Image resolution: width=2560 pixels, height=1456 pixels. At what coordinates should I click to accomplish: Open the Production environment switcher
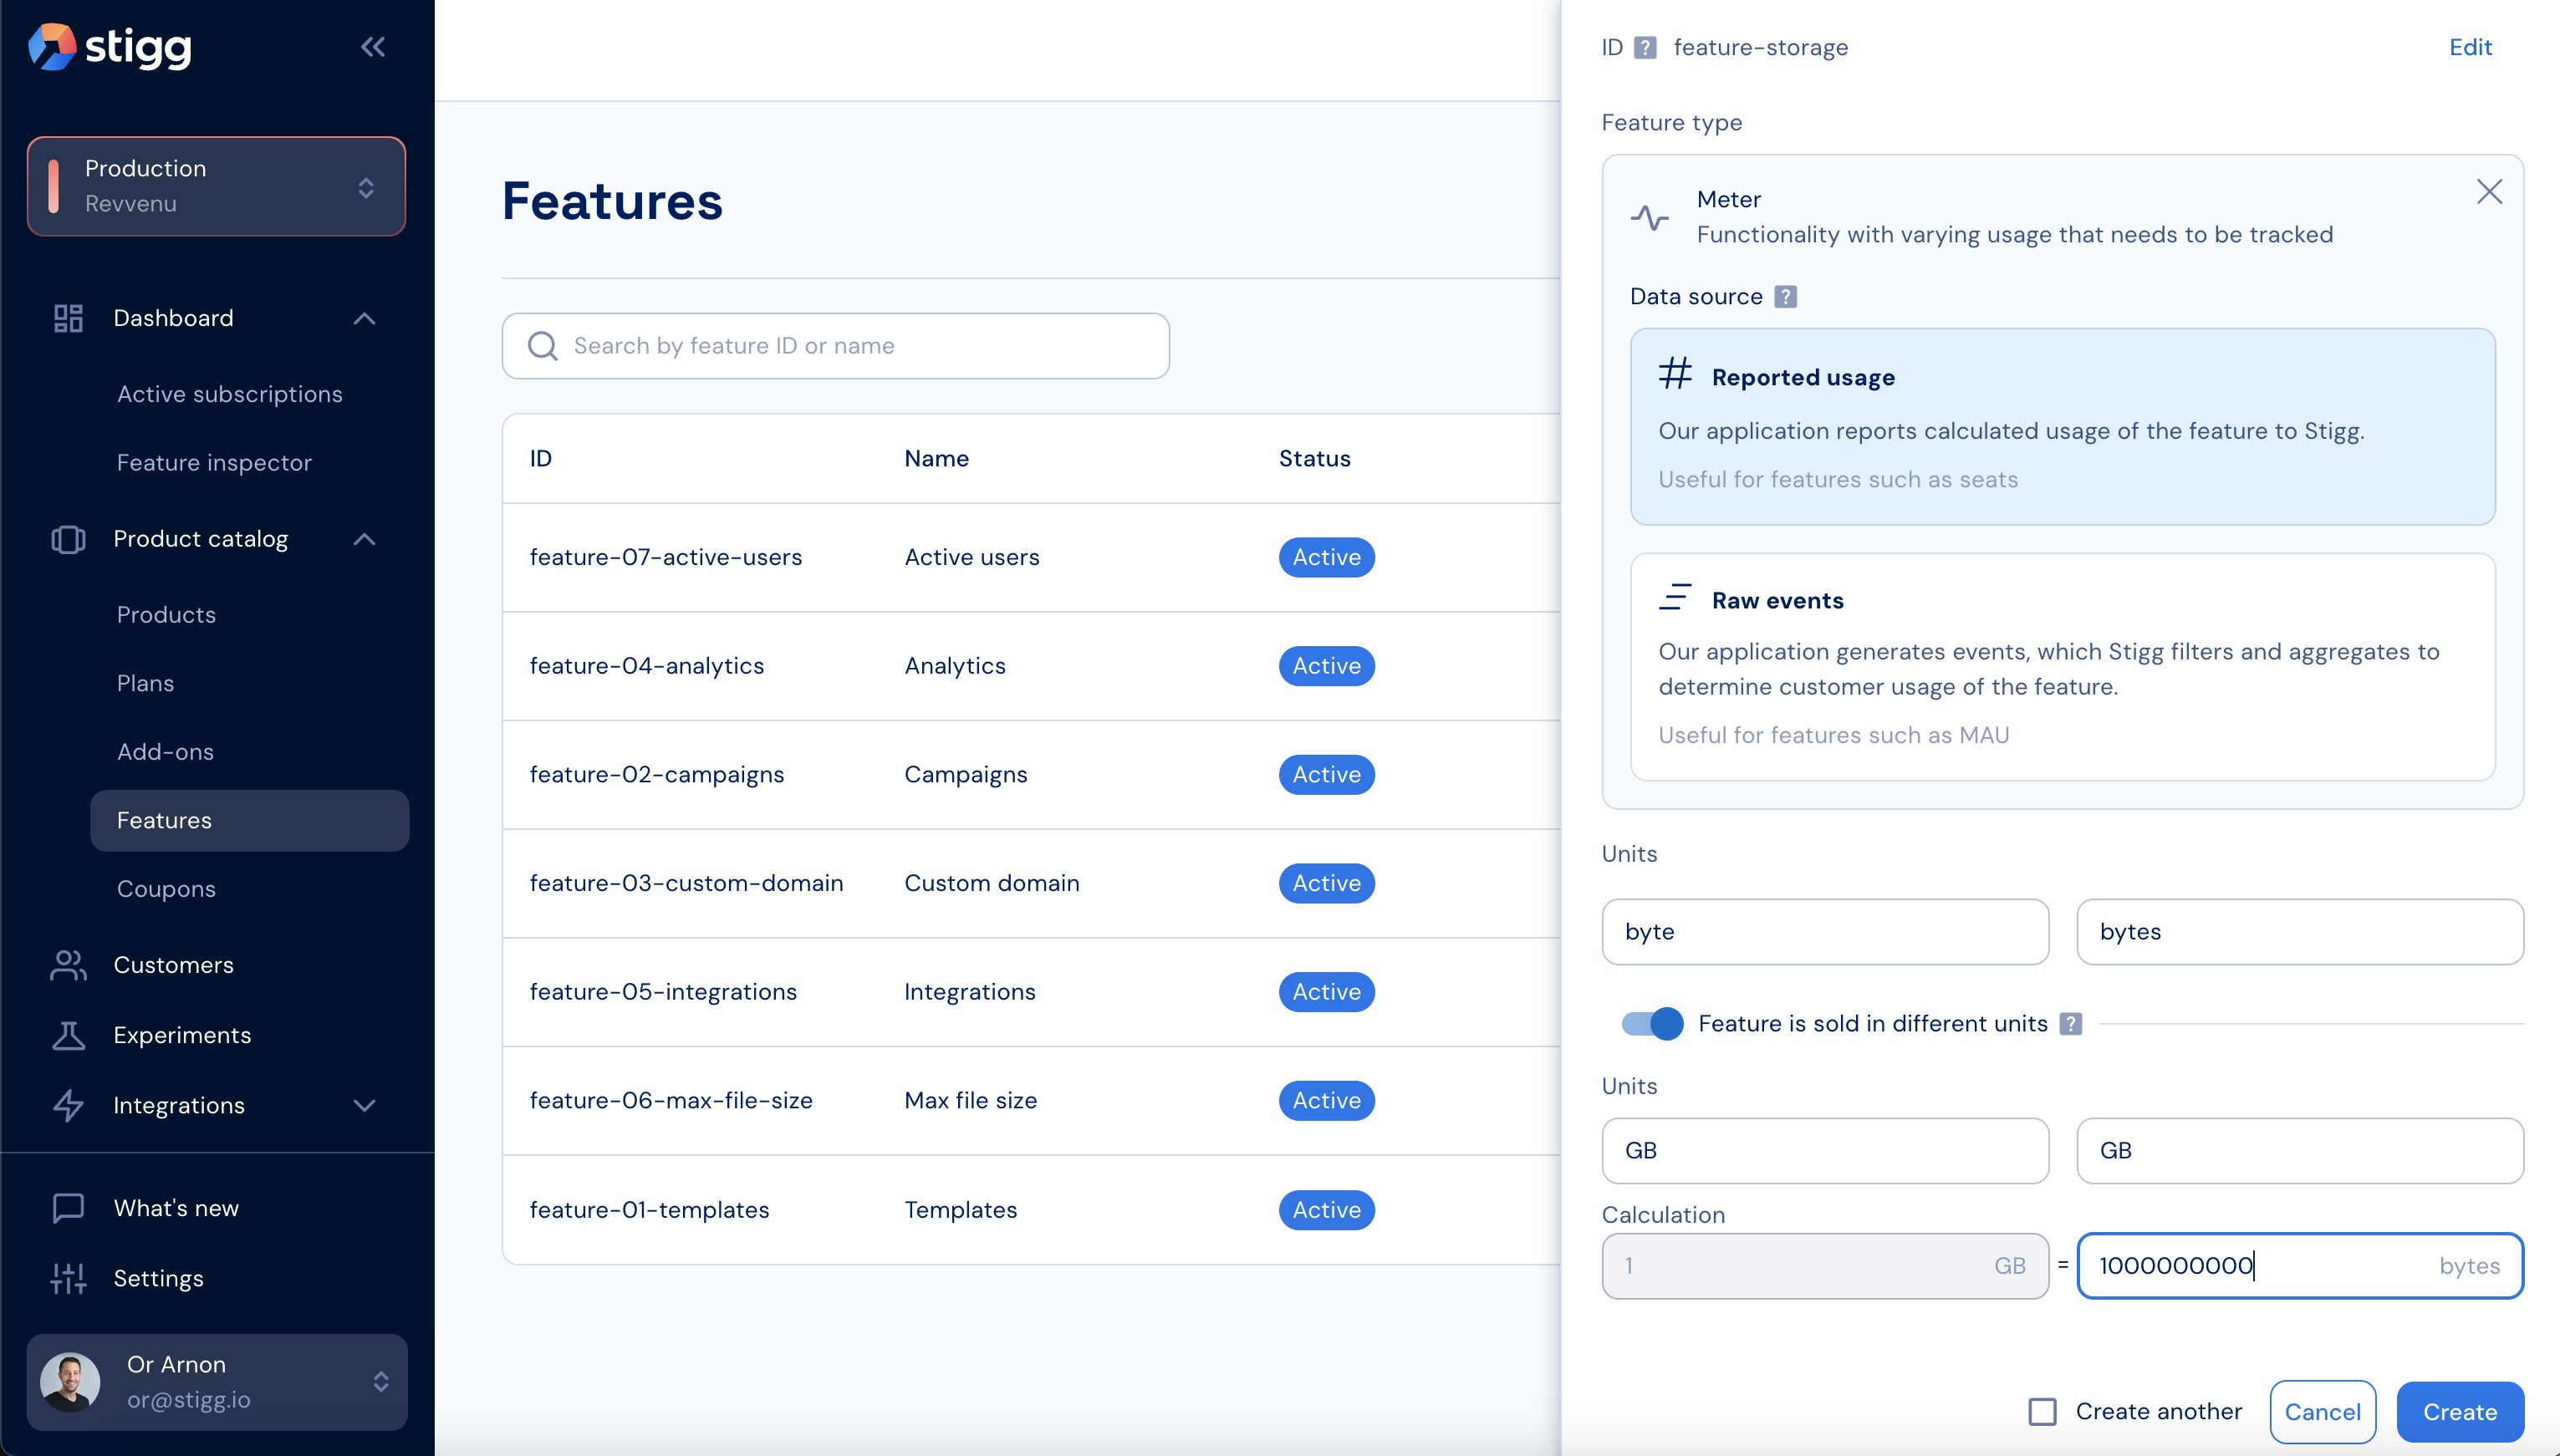(216, 187)
